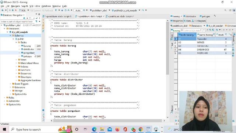Open the File menu
236x133 pixels.
pos(3,6)
